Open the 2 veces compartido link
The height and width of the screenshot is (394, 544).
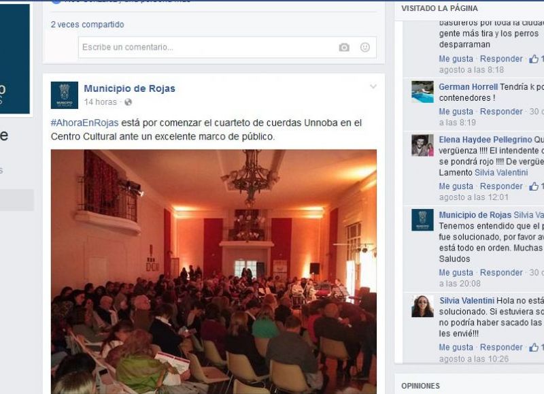click(x=88, y=24)
